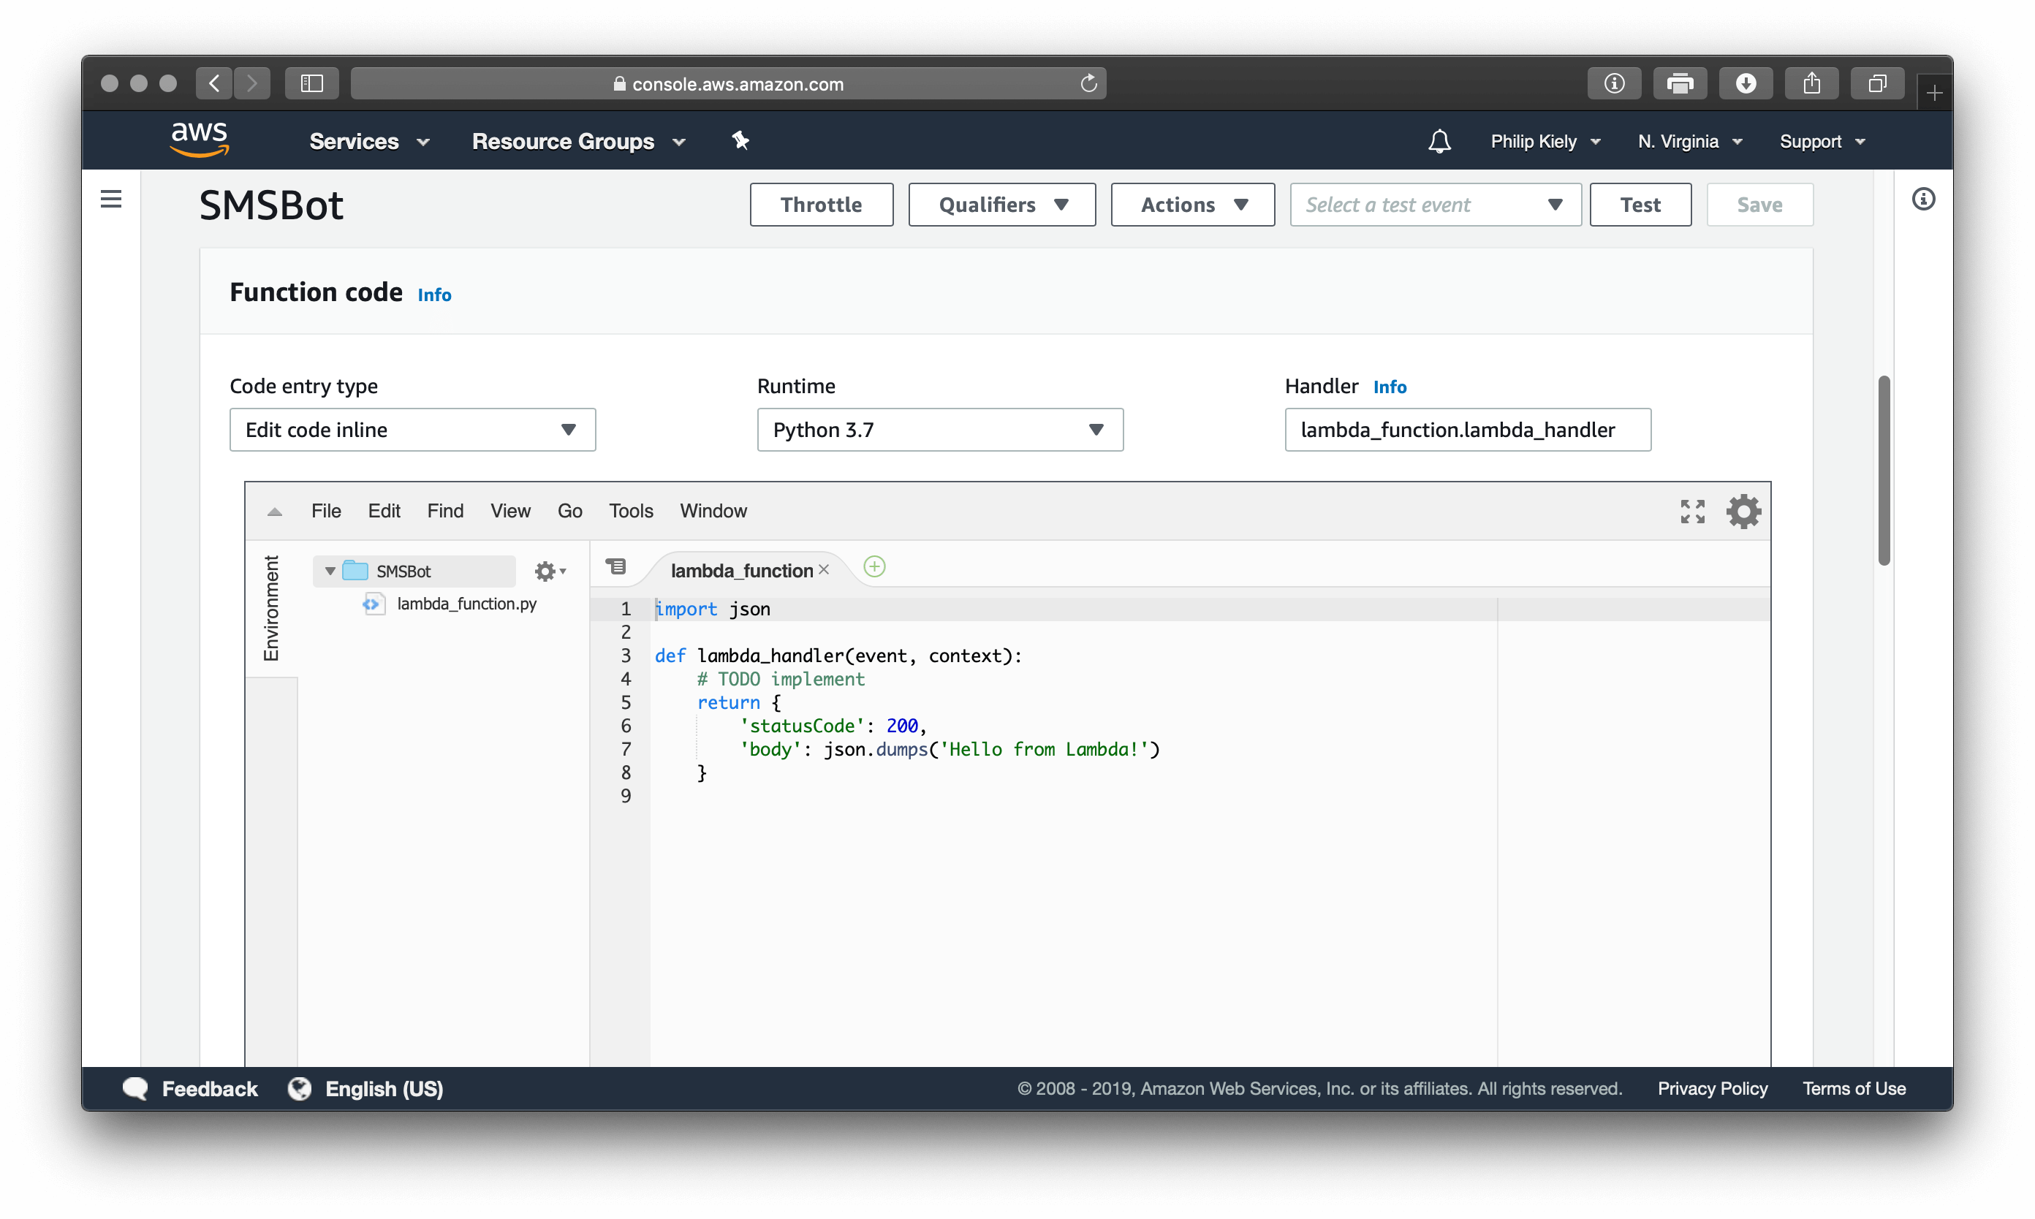This screenshot has width=2035, height=1219.
Task: Open the editor View menu
Action: (x=509, y=511)
